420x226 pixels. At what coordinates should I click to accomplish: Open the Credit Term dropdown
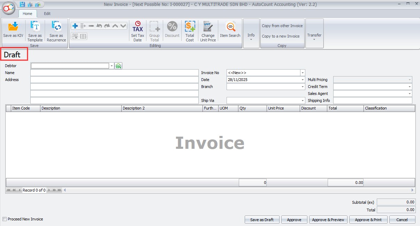[x=410, y=87]
